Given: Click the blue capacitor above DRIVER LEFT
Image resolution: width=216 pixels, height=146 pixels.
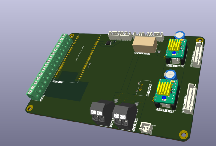Looking at the screenshot, I should pos(170,74).
